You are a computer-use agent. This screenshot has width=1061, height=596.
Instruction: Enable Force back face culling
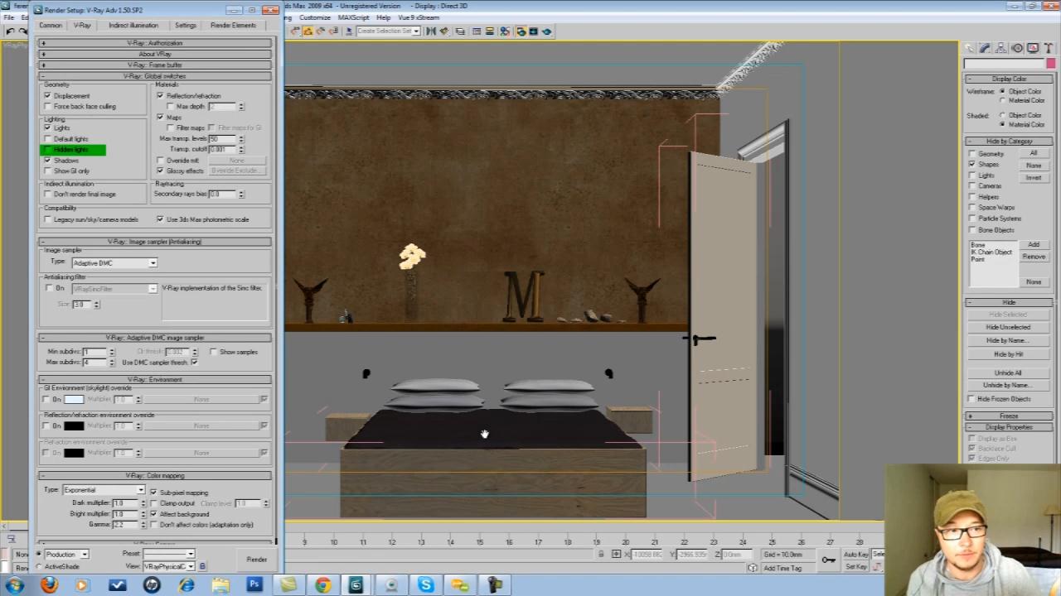pos(47,106)
